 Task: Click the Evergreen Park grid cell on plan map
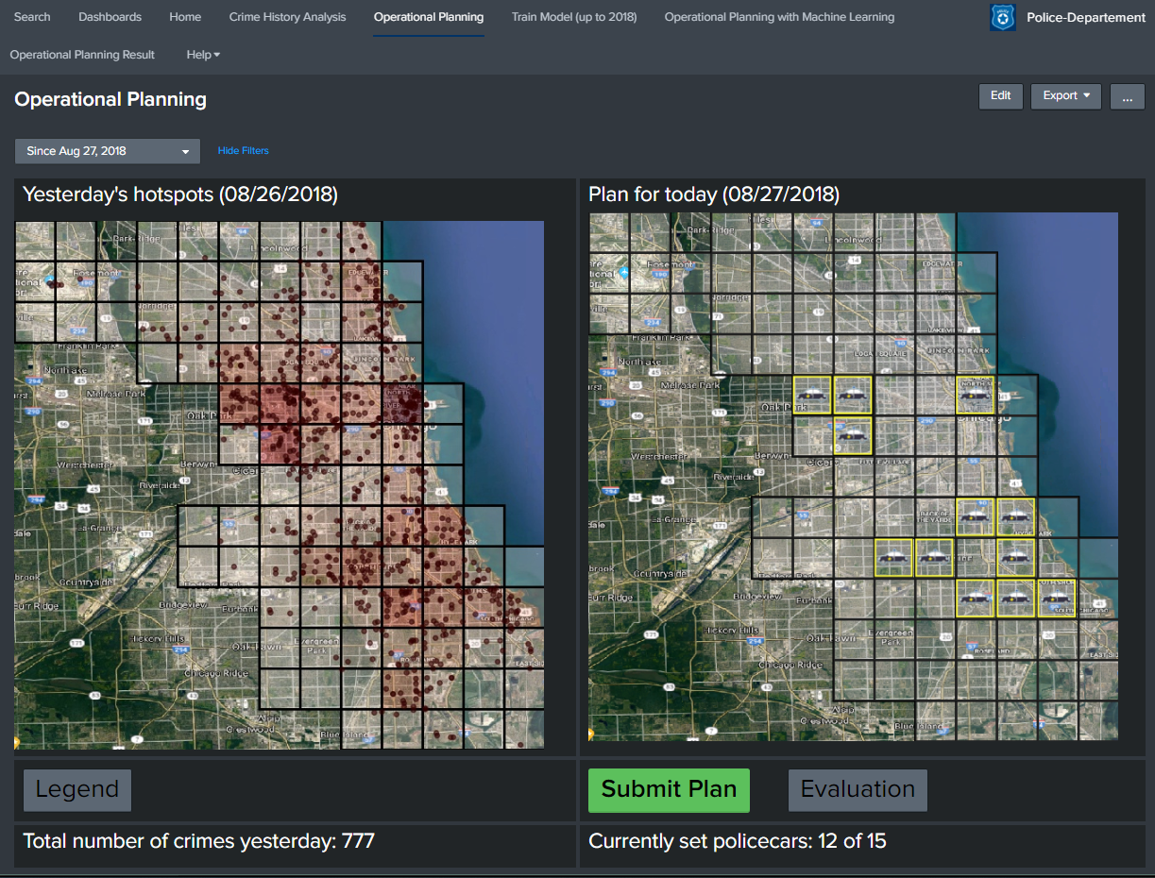point(893,639)
